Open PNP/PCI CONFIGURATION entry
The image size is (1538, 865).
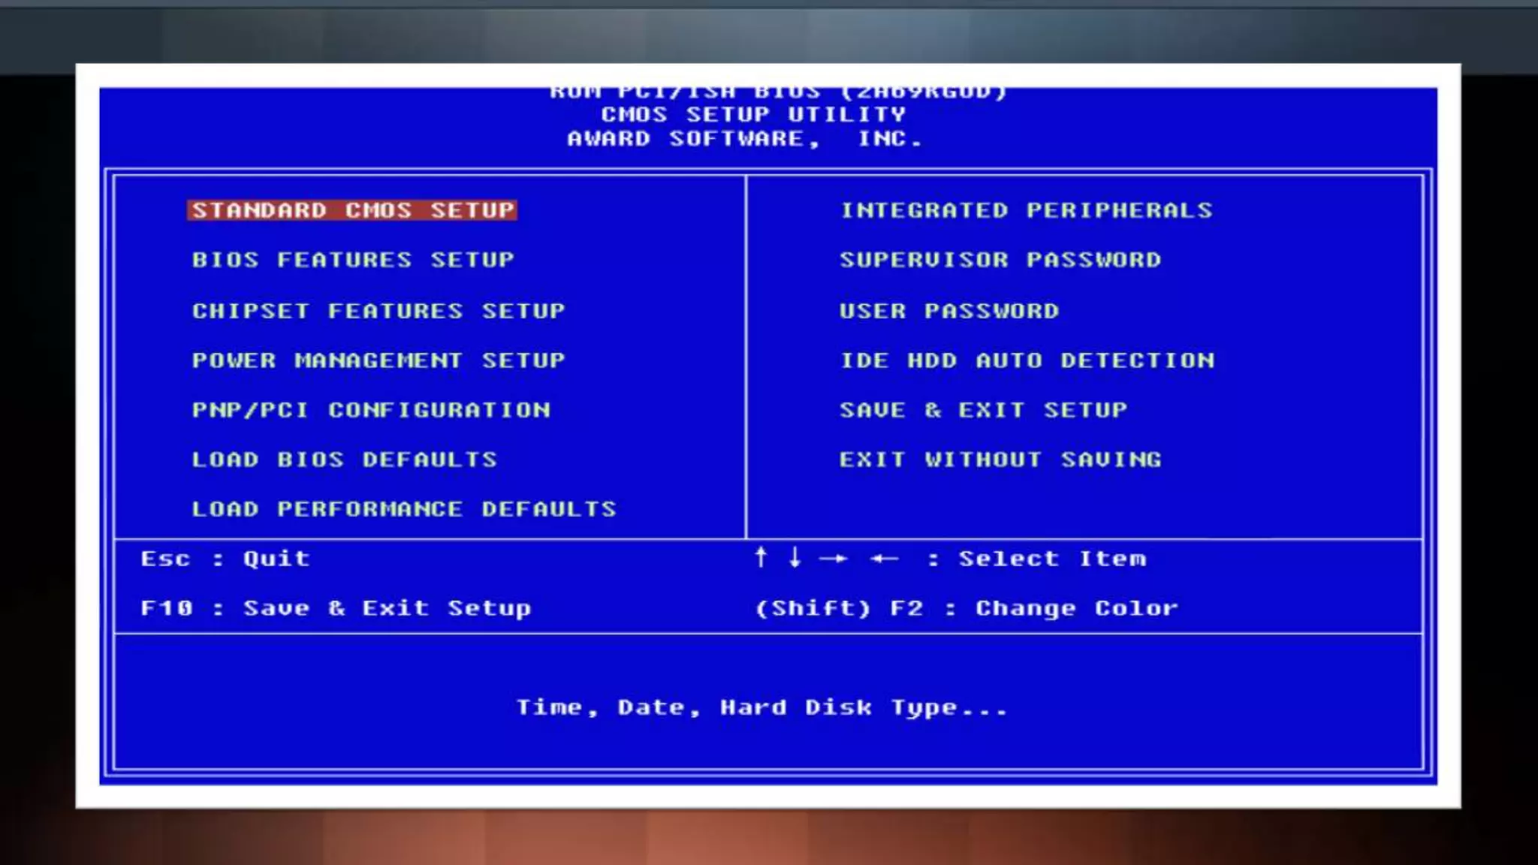371,410
